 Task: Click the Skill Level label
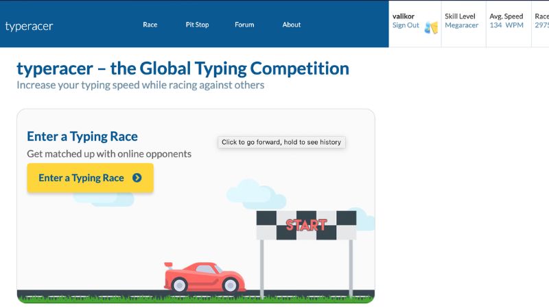[460, 16]
